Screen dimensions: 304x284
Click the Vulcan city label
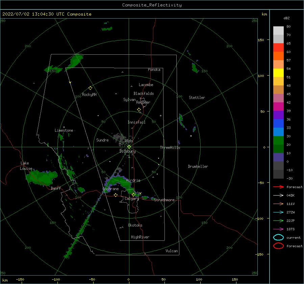pos(172,251)
